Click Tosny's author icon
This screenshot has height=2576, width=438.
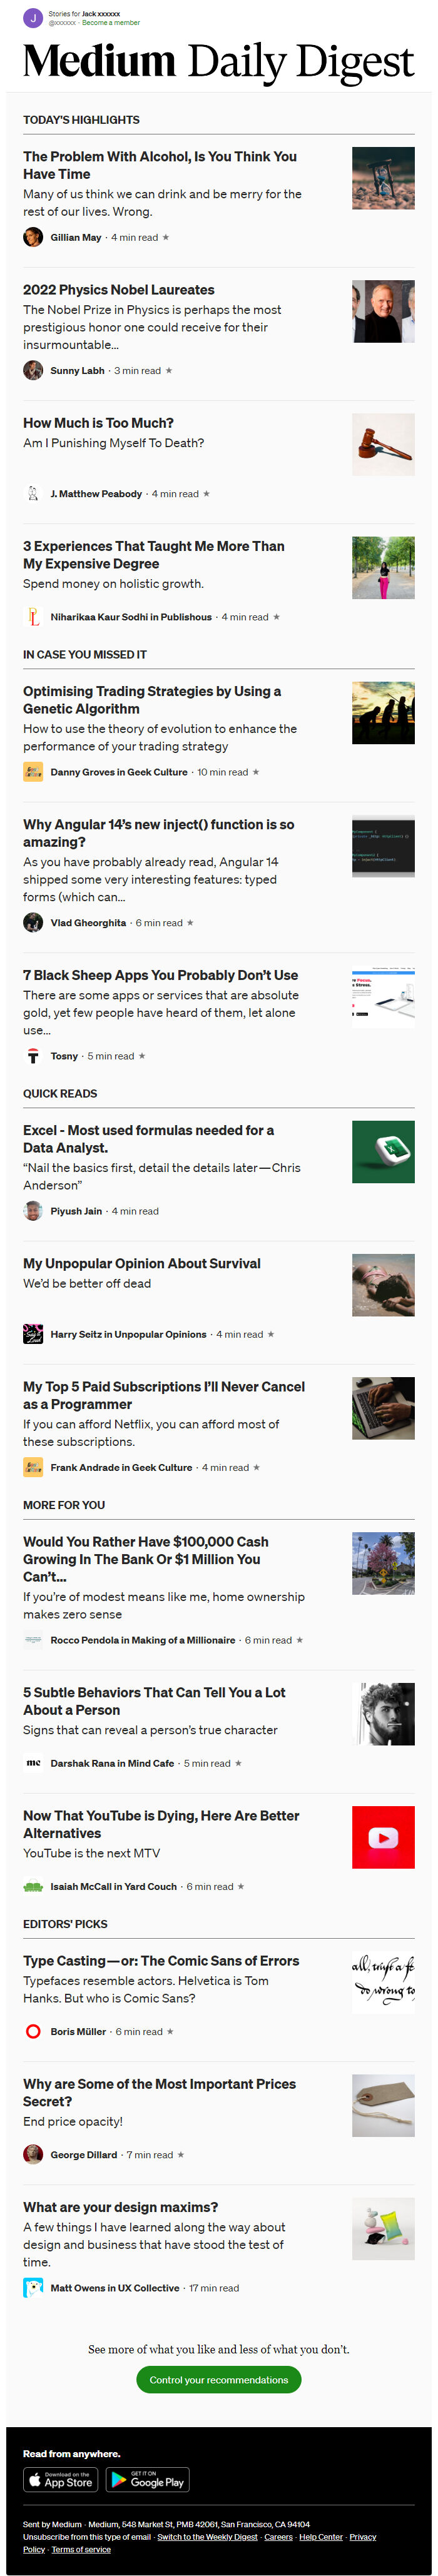click(x=33, y=1056)
